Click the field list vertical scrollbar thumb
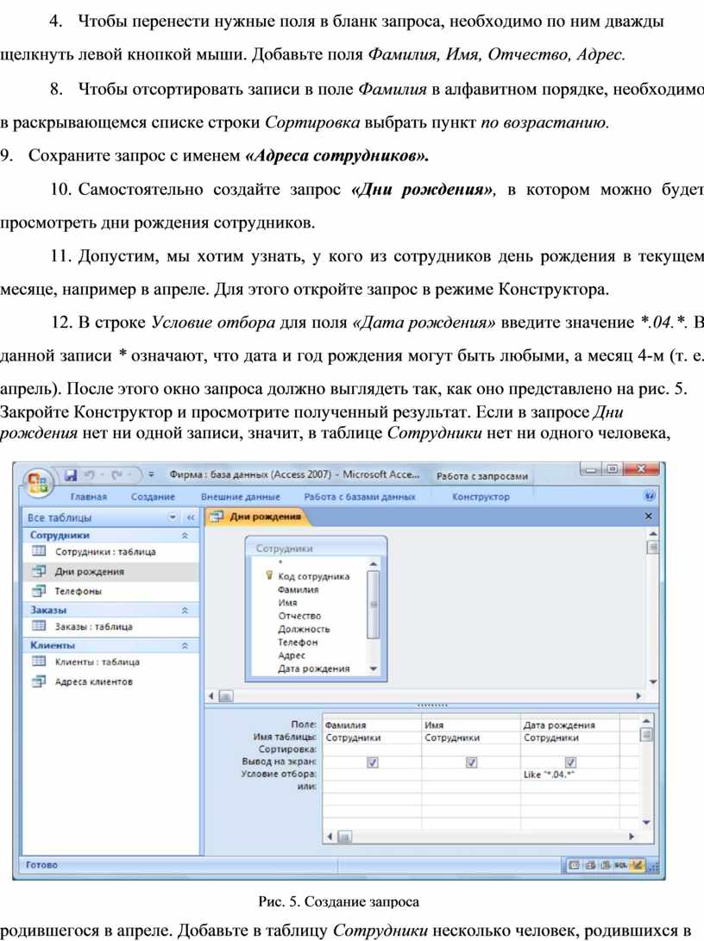 [x=374, y=604]
